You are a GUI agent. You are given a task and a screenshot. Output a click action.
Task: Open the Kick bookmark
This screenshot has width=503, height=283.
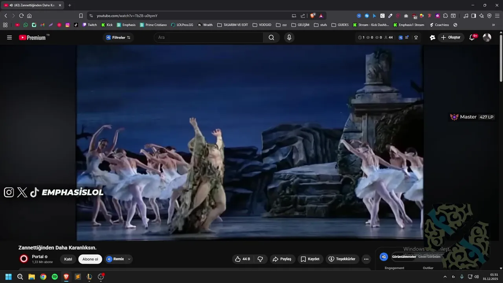pos(107,25)
